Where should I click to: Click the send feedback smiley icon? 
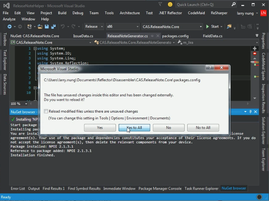tap(170, 5)
